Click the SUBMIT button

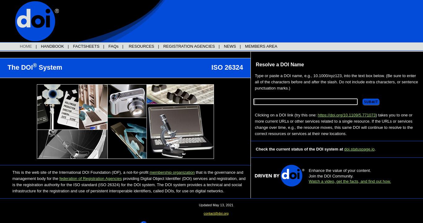point(371,102)
